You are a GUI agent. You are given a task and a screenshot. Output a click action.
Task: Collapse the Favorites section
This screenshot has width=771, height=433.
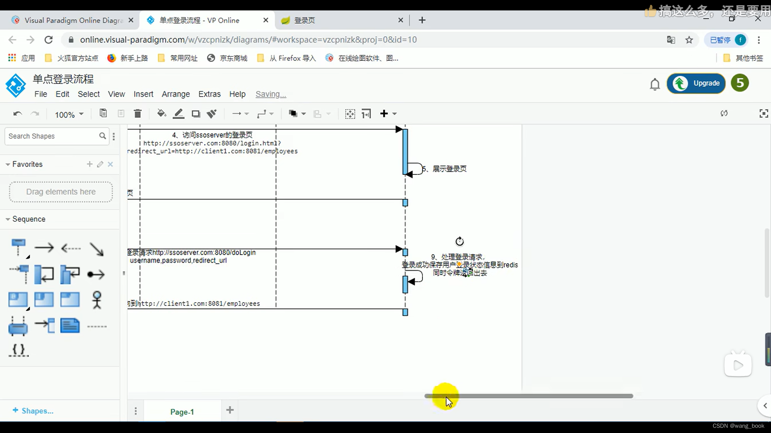(8, 164)
